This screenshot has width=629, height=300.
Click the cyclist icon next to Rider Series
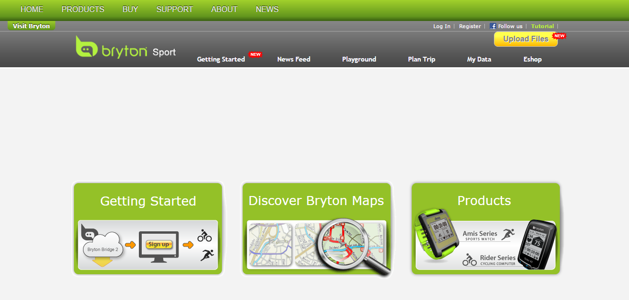[x=470, y=260]
